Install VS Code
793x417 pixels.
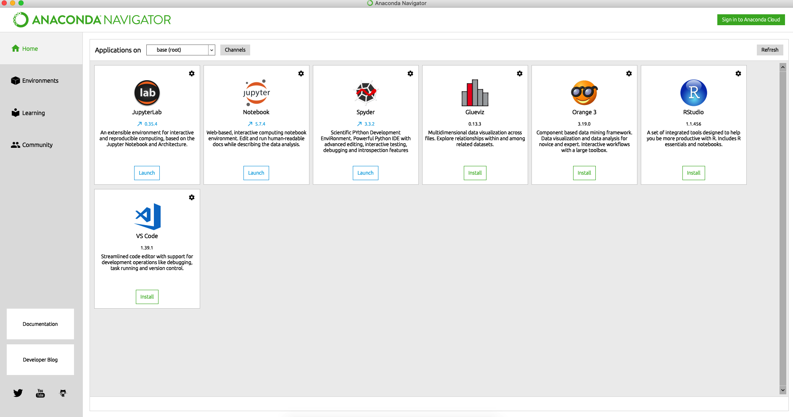(147, 297)
